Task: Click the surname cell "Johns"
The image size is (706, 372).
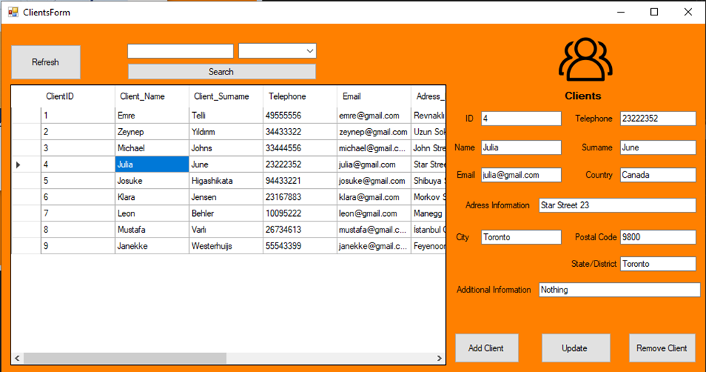Action: point(226,148)
